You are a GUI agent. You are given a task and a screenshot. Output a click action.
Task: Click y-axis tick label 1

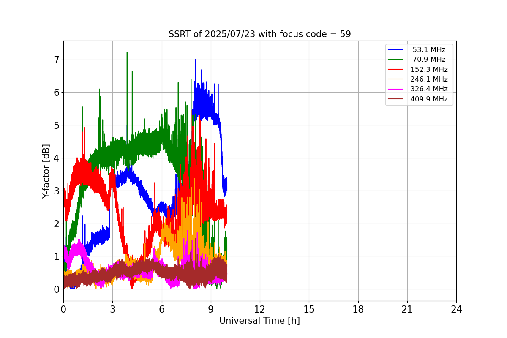[x=56, y=256]
